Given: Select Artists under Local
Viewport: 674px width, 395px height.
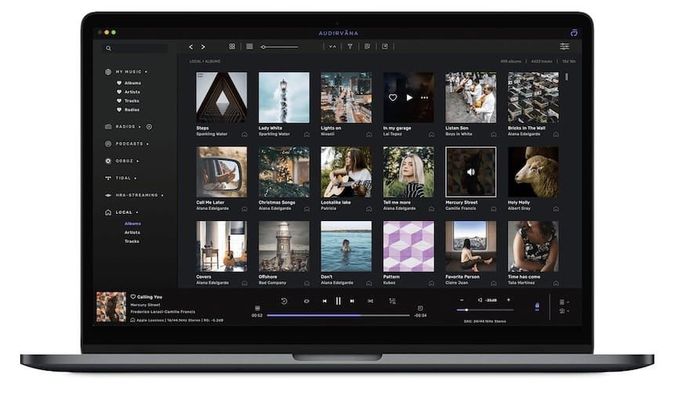Looking at the screenshot, I should click(x=132, y=233).
